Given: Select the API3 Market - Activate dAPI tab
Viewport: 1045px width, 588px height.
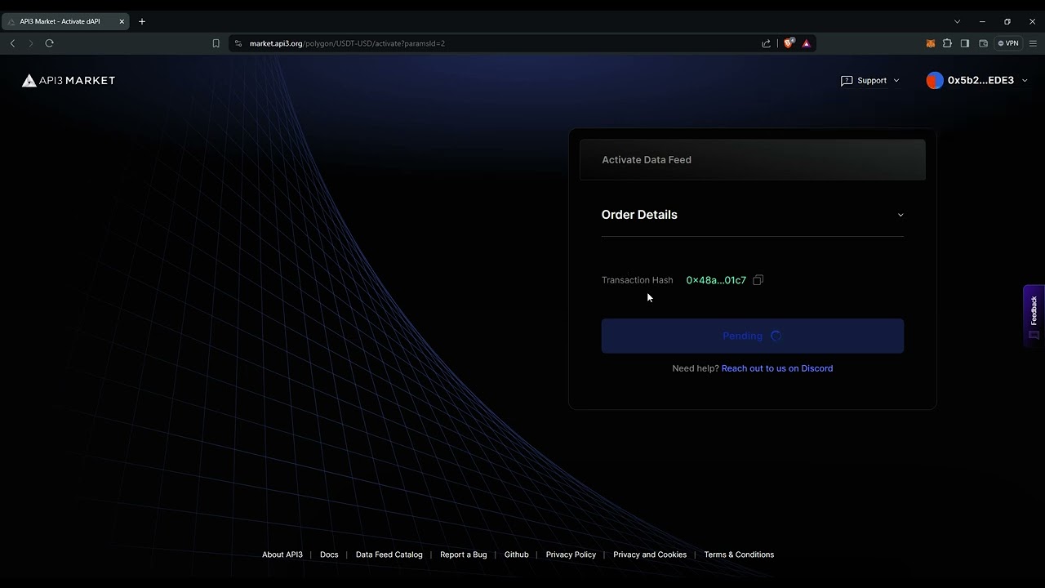Looking at the screenshot, I should [x=65, y=21].
